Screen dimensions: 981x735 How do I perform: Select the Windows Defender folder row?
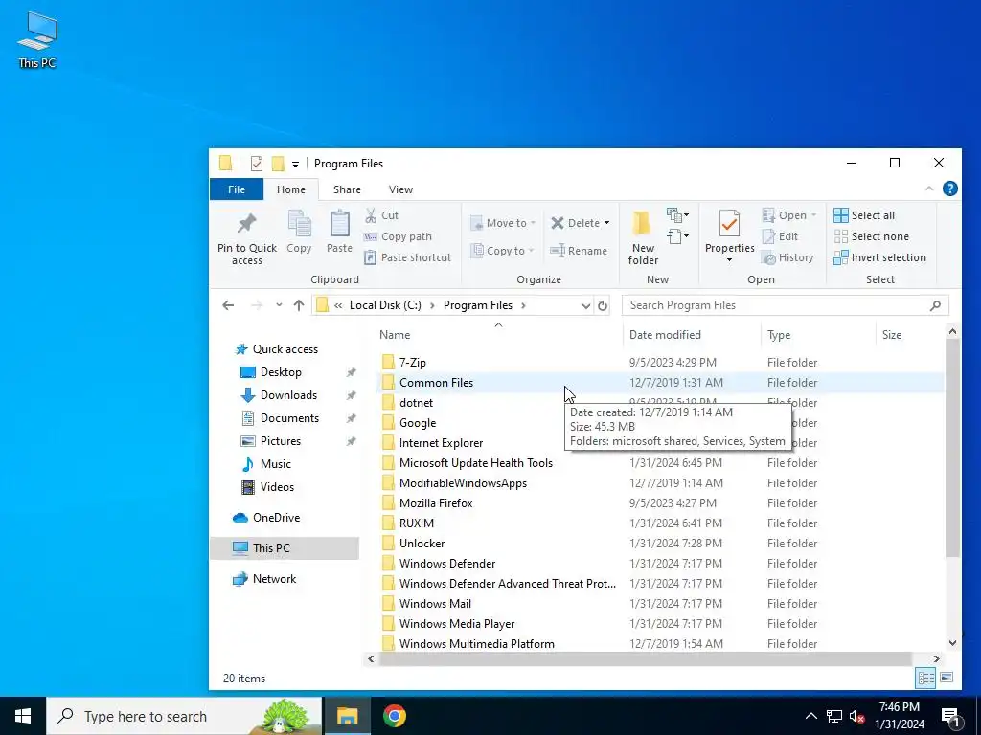(x=661, y=563)
